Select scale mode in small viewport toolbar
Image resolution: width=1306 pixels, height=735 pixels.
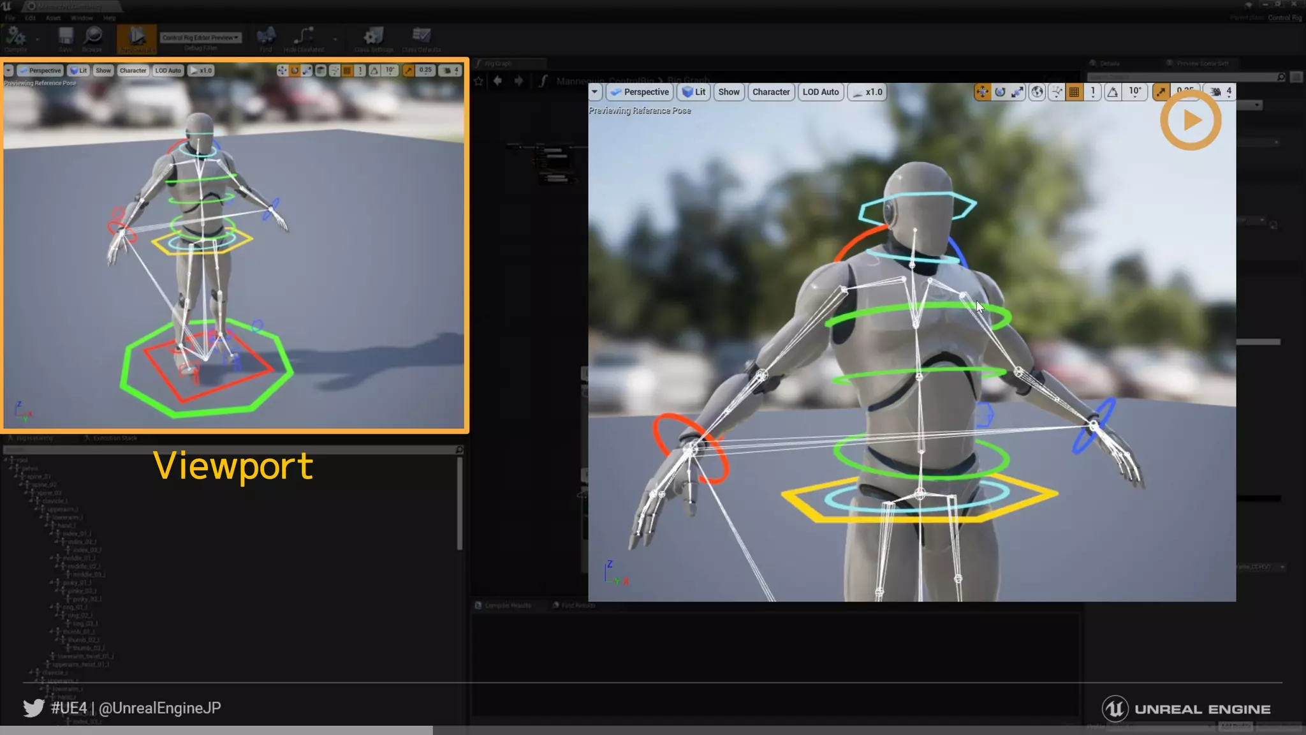point(307,70)
